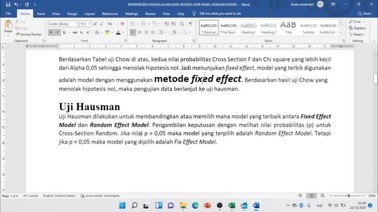Switch to PowerPoint in the taskbar

tap(207, 206)
